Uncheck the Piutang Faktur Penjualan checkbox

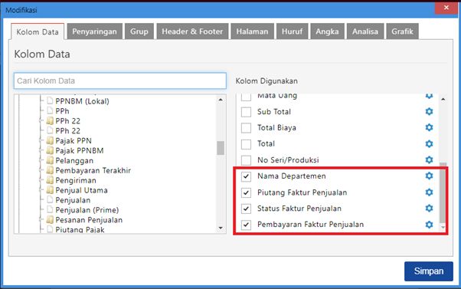click(246, 192)
